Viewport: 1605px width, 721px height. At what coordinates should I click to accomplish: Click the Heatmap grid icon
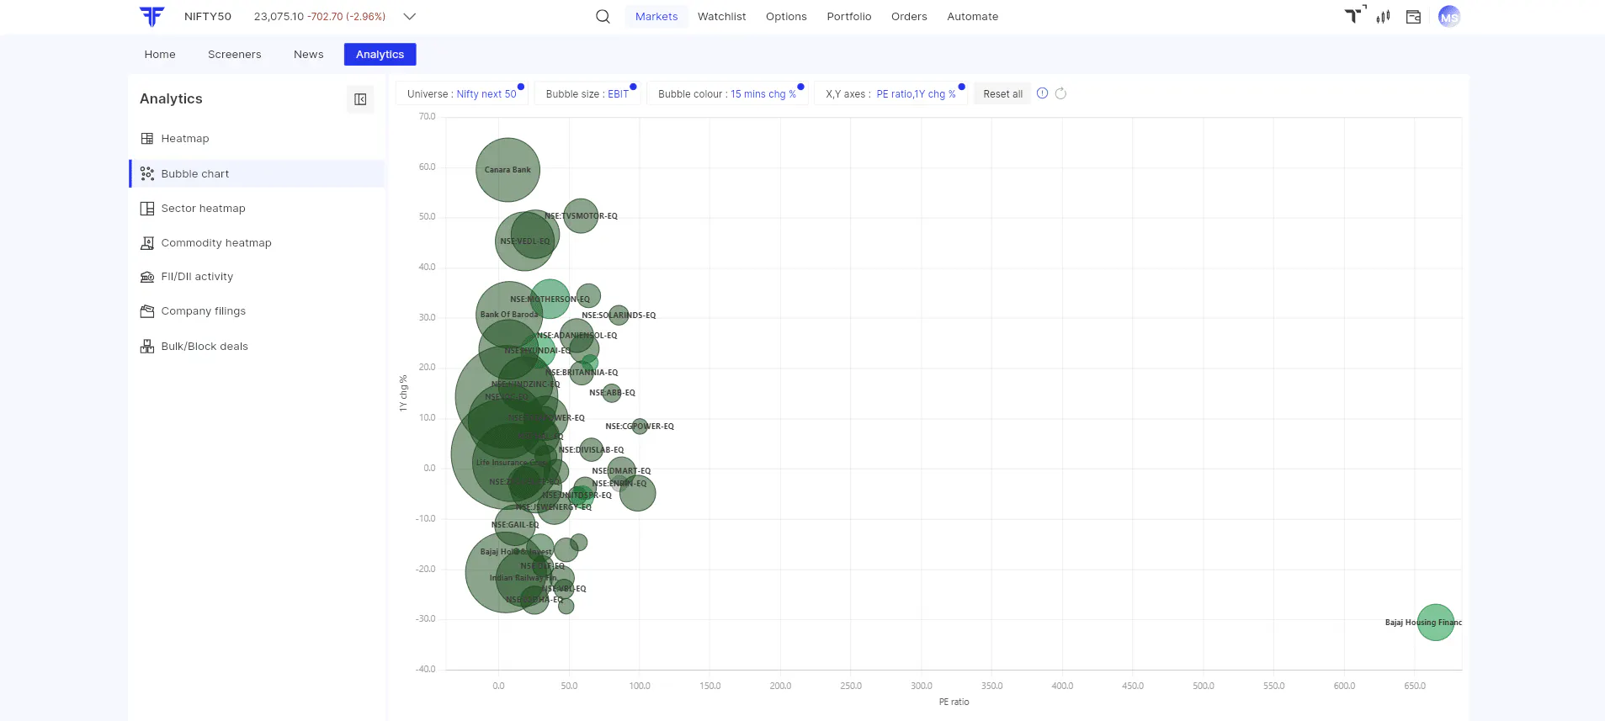(147, 139)
